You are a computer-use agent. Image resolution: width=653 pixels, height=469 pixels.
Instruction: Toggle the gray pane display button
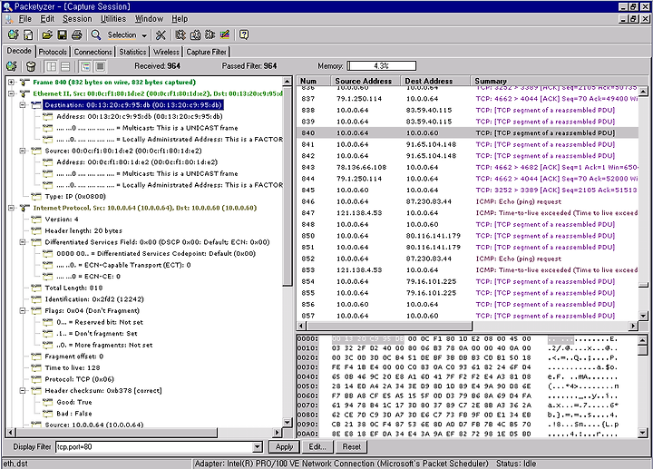click(100, 66)
